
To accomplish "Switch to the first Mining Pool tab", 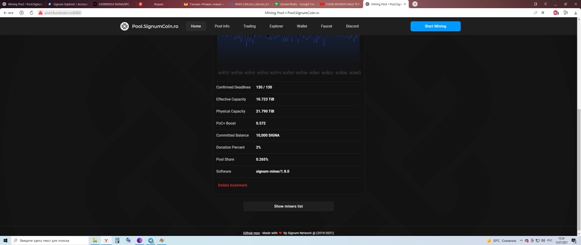I will (23, 4).
